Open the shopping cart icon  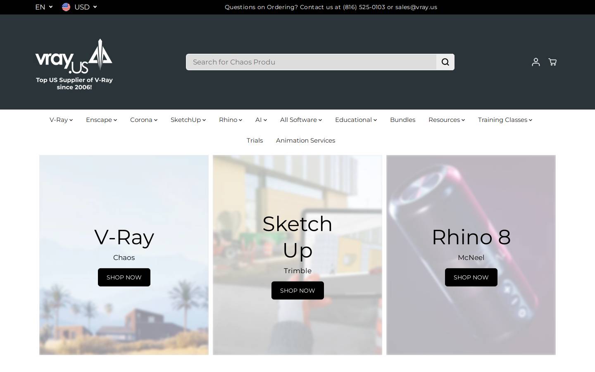tap(552, 62)
